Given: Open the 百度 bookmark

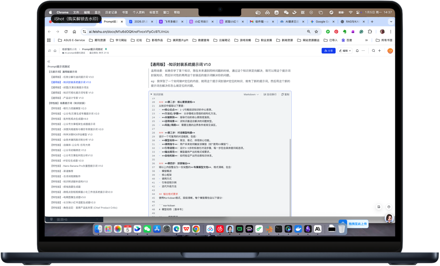Looking at the screenshot, I should click(x=347, y=40).
